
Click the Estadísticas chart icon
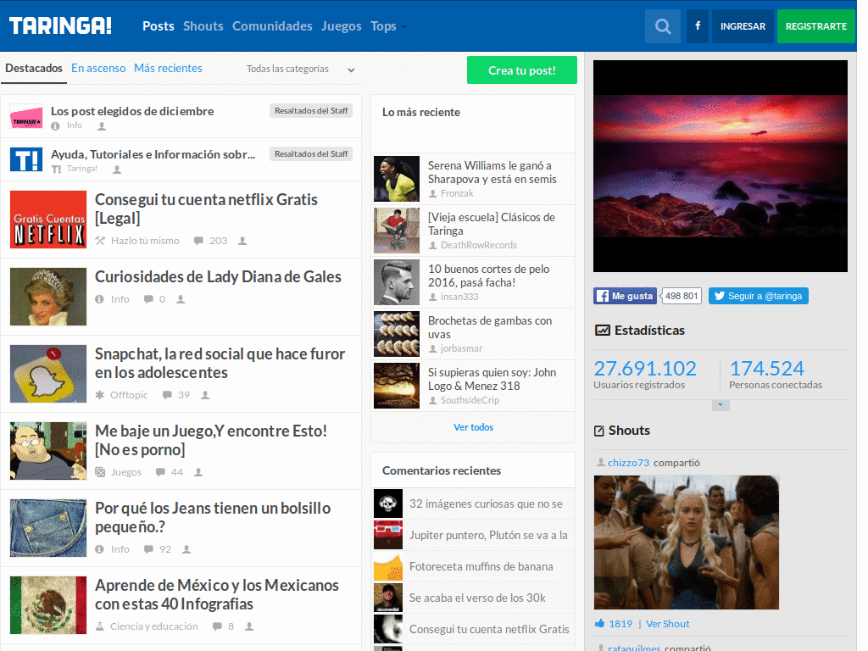(603, 331)
